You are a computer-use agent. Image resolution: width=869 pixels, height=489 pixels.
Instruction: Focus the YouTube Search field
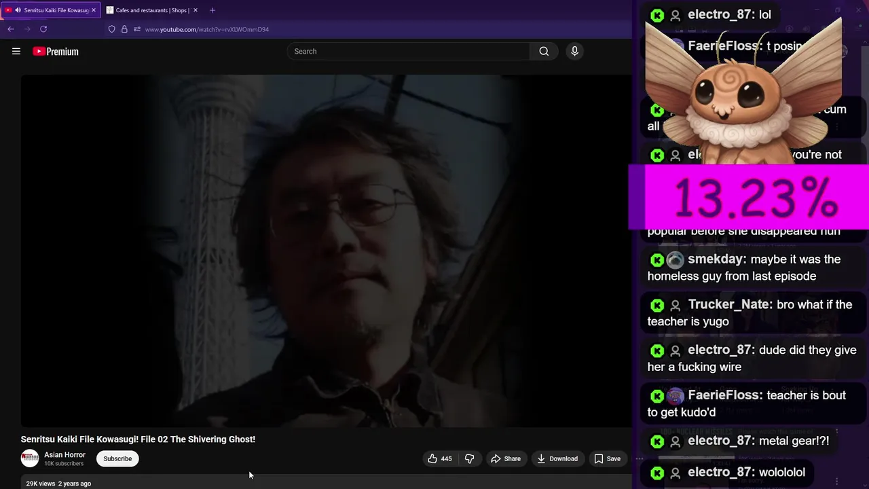pos(408,51)
